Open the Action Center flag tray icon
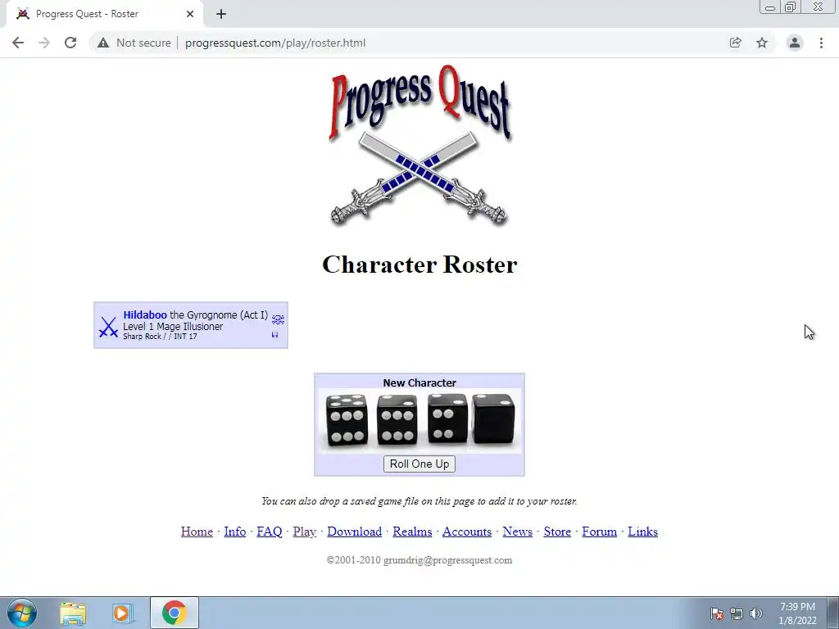 (717, 613)
